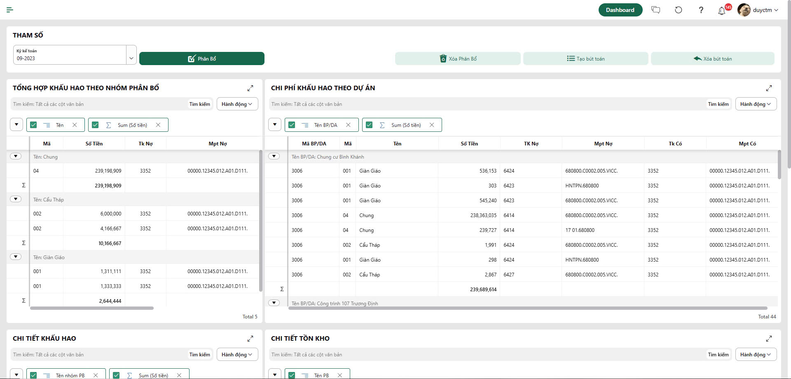This screenshot has width=791, height=379.
Task: Toggle Sum (Số tiền) checkbox in left panel
Action: (95, 125)
